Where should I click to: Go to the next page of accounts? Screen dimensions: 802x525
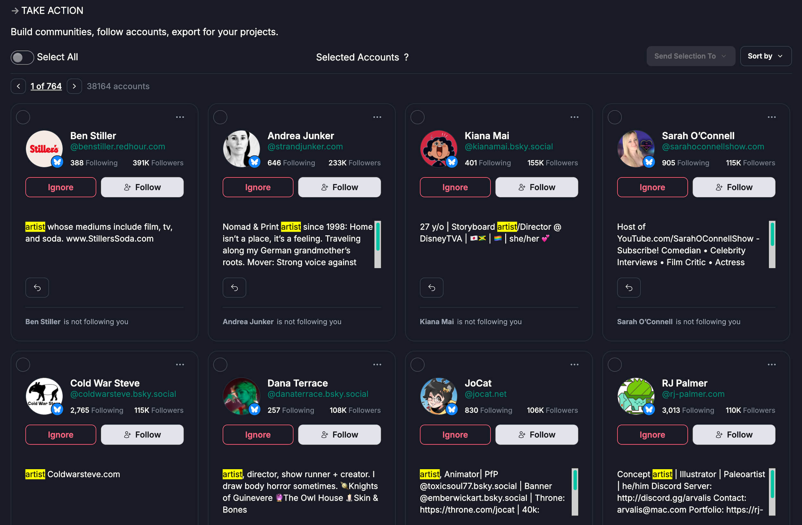[74, 86]
